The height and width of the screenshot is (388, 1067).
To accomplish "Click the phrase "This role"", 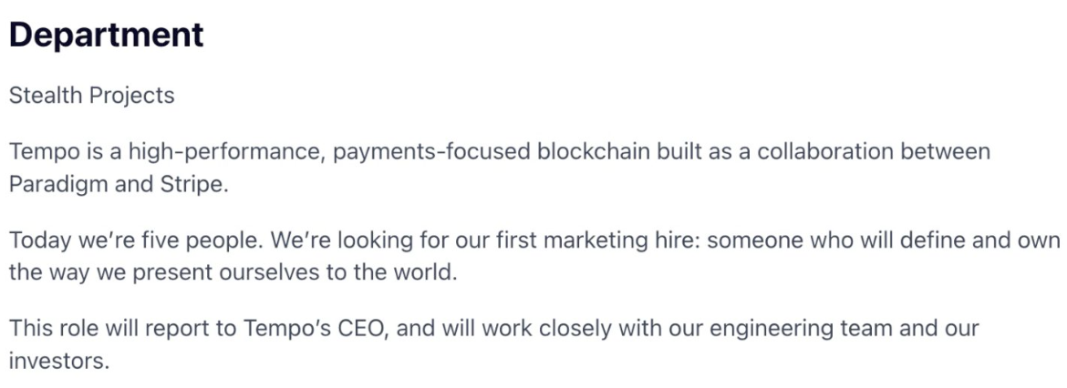I will [52, 329].
